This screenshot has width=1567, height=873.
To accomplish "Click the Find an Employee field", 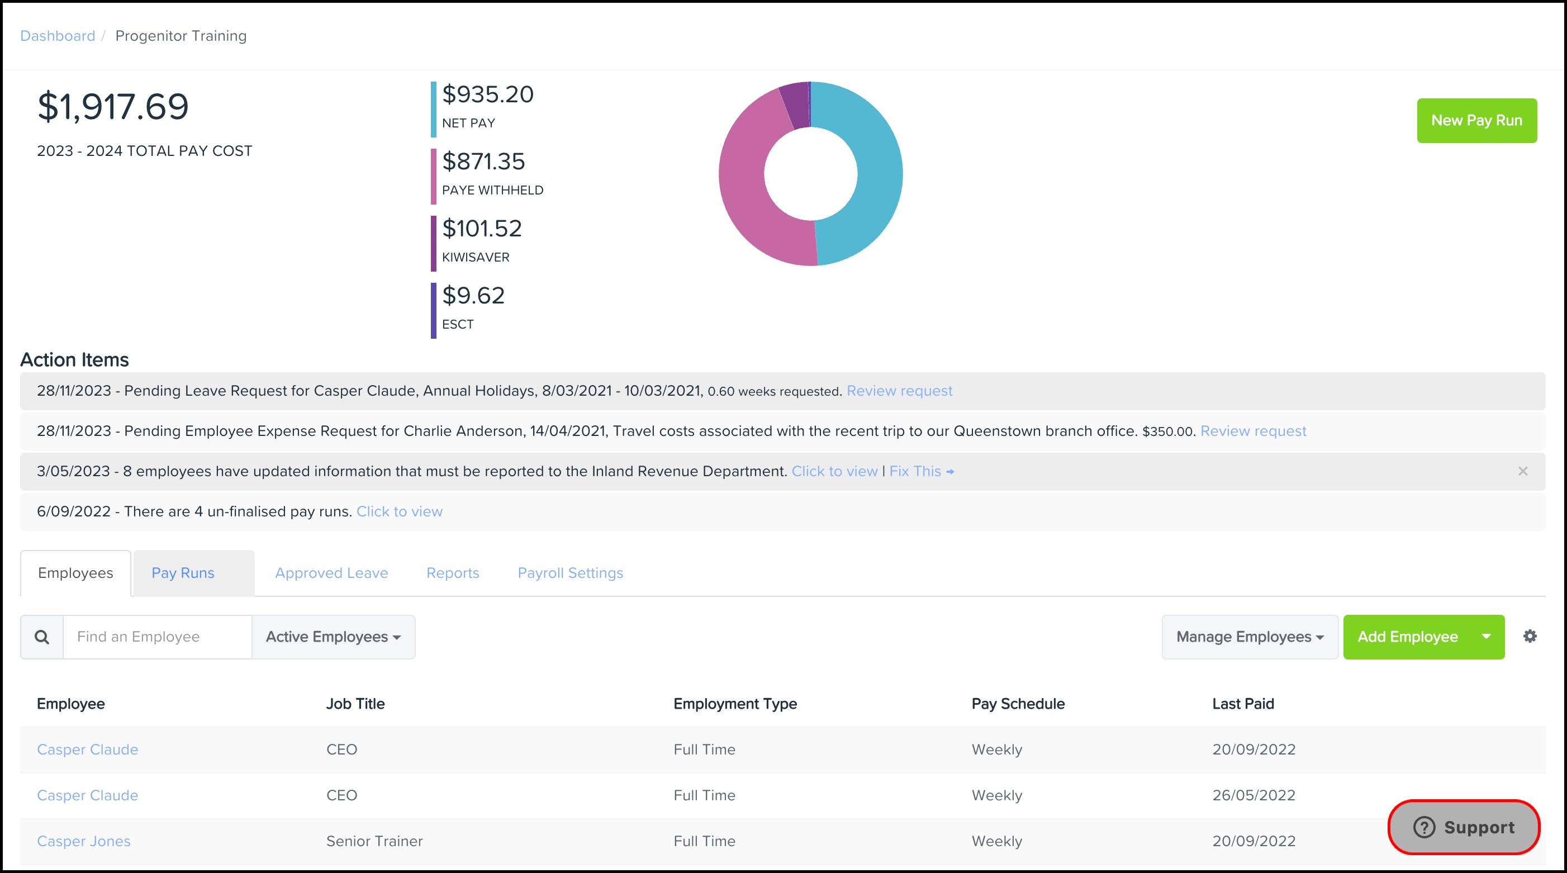I will tap(157, 637).
